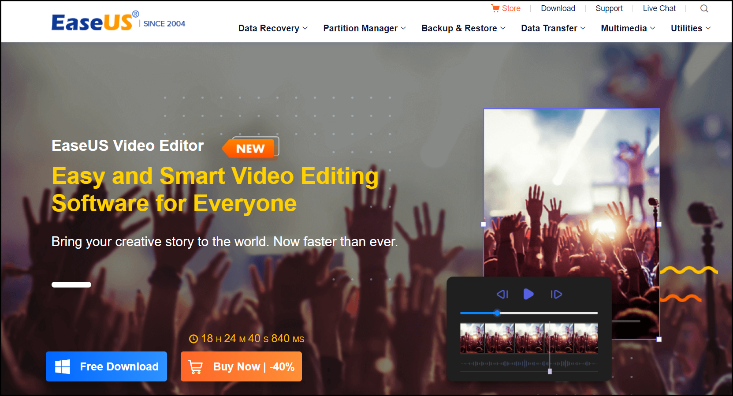Click the Free Download button
This screenshot has width=733, height=396.
point(106,366)
